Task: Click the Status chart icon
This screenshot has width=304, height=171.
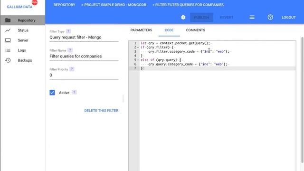Action: pyautogui.click(x=8, y=30)
